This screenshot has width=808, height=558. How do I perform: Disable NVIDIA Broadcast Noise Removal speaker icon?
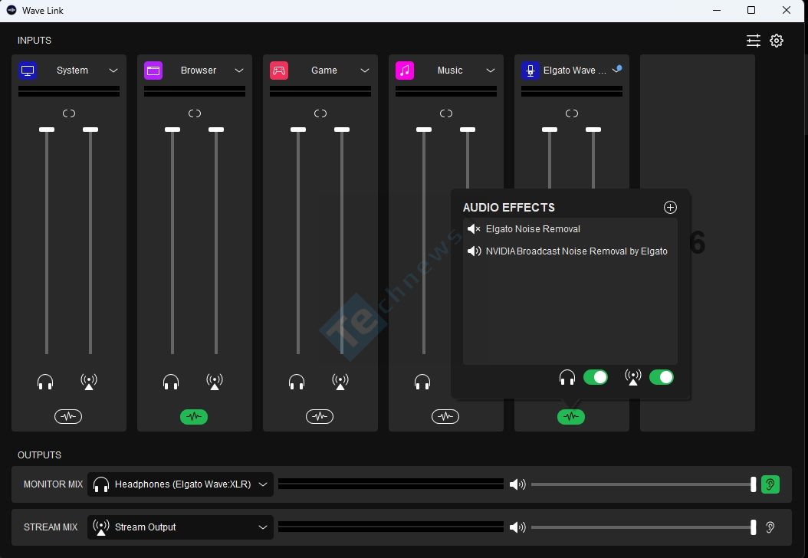point(474,251)
